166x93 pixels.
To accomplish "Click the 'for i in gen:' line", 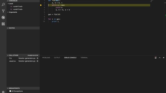I will (x=54, y=19).
